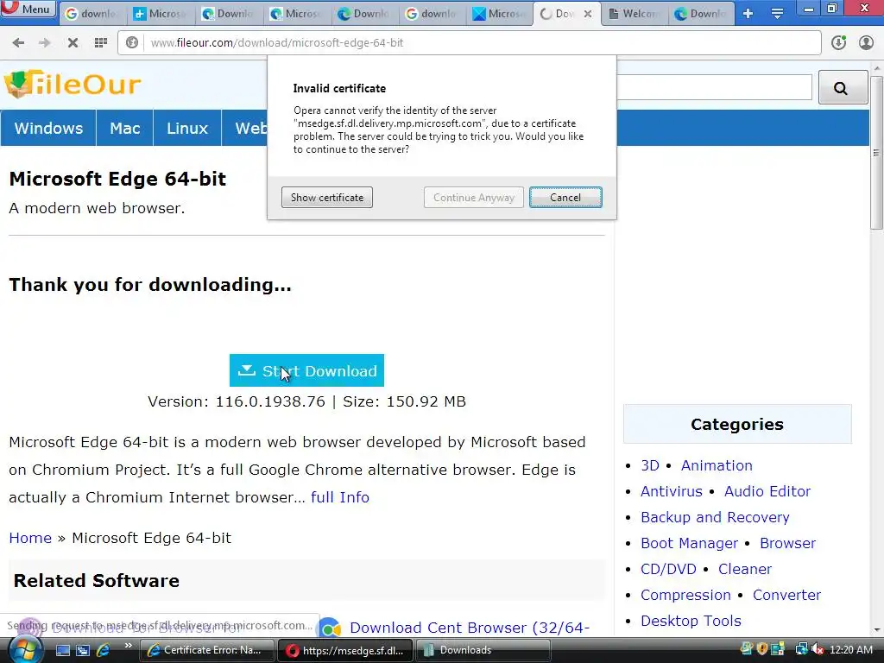Click the FileOur search input field

[714, 87]
